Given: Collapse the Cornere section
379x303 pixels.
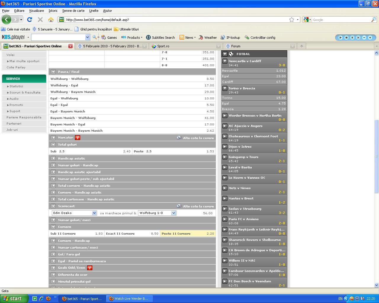Looking at the screenshot, I should pyautogui.click(x=53, y=227).
